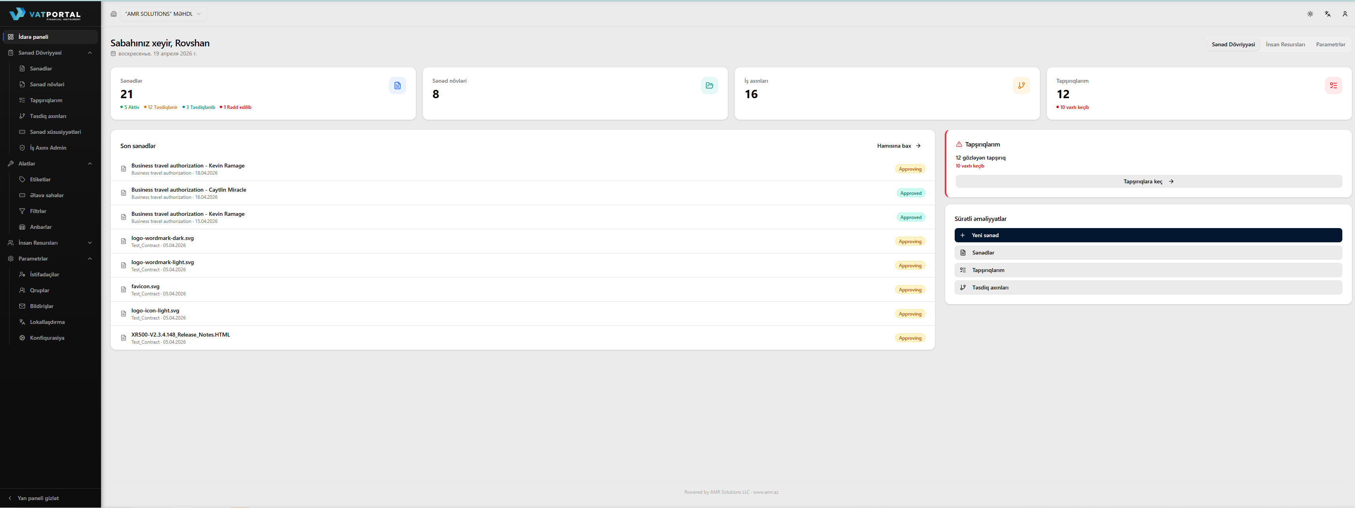Open the favicon.svg document row
This screenshot has height=508, width=1355.
tap(145, 287)
